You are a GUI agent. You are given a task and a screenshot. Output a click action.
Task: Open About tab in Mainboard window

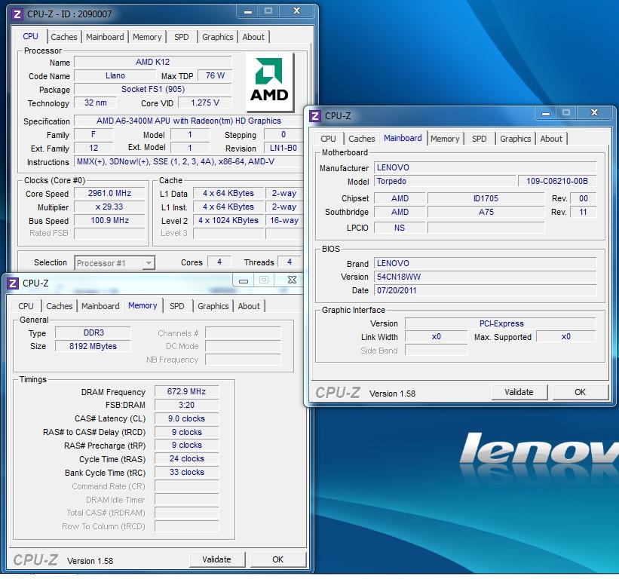[x=551, y=139]
